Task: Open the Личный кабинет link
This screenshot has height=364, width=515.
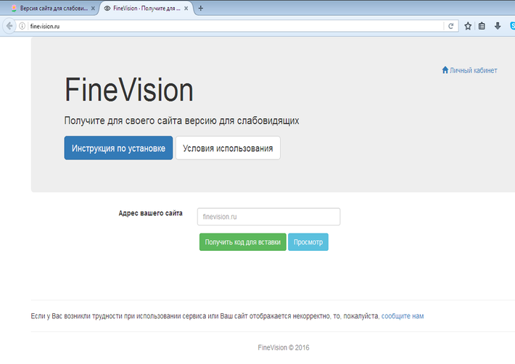Action: click(473, 70)
